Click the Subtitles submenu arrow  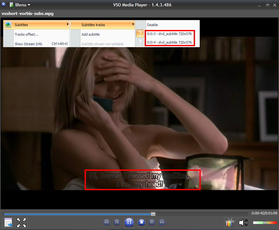tap(68, 24)
